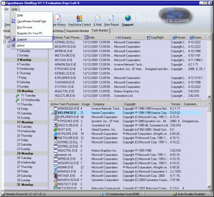Click the icon beside About menu entry
This screenshot has height=197, width=214.
14,45
